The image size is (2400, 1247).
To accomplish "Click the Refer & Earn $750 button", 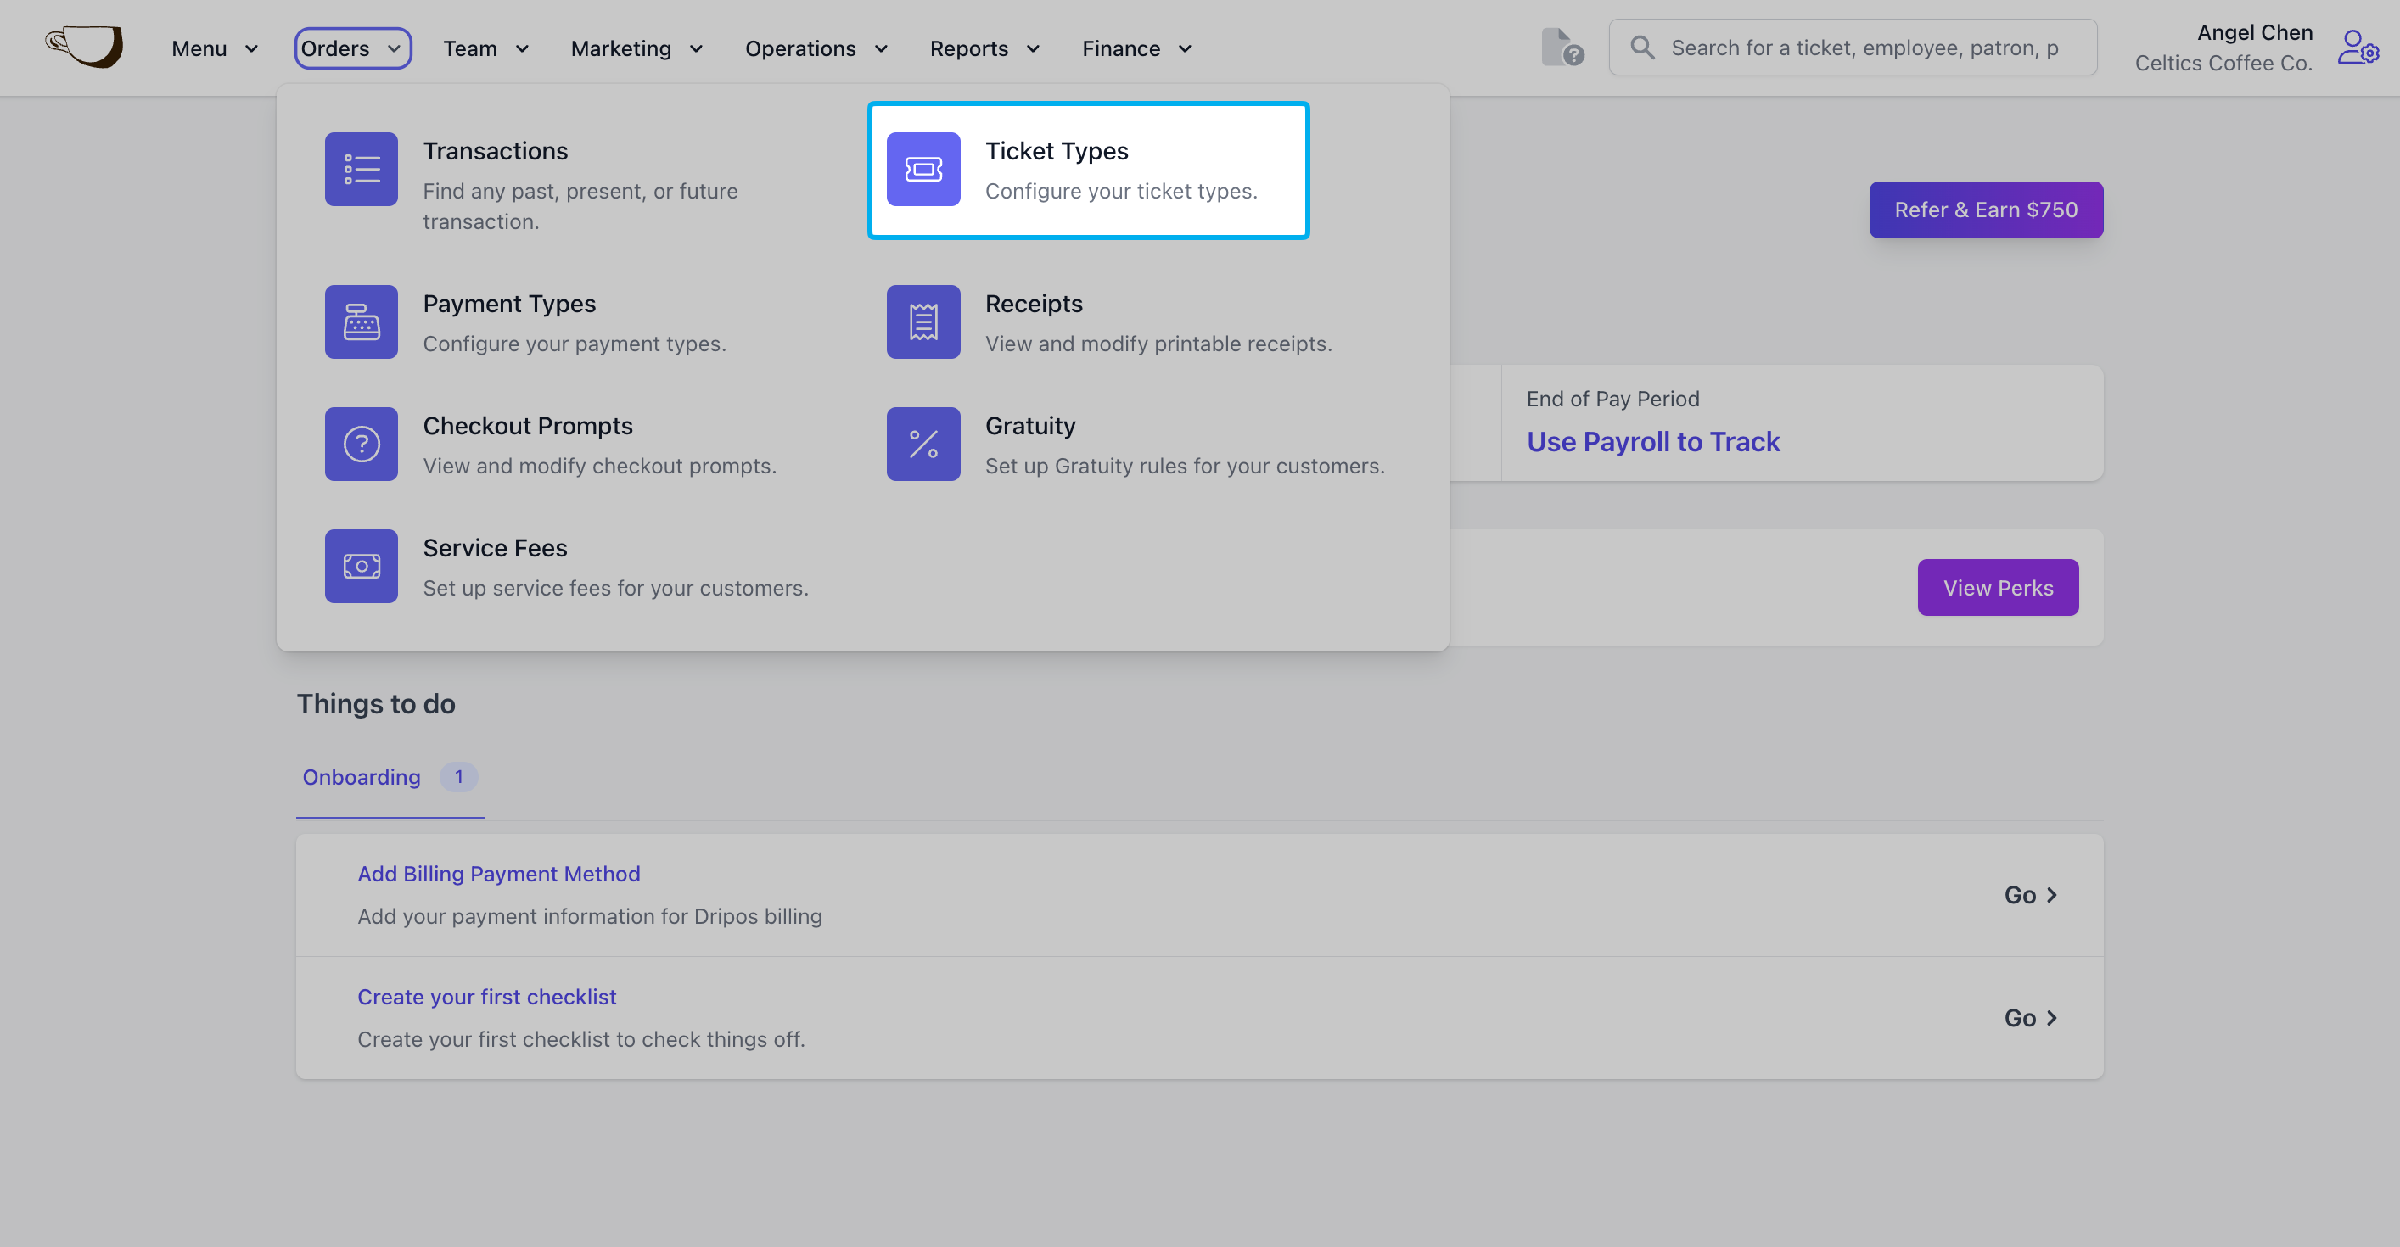I will pos(1984,210).
